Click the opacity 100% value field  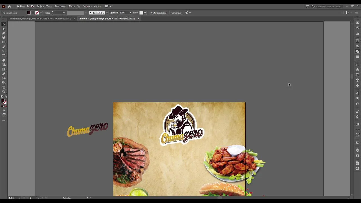124,13
